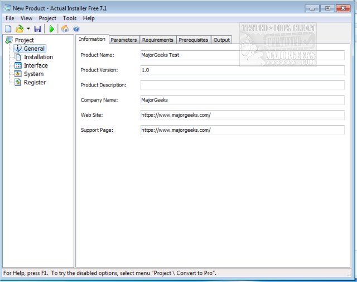Open the Output tab
The height and width of the screenshot is (282, 357).
coord(221,40)
